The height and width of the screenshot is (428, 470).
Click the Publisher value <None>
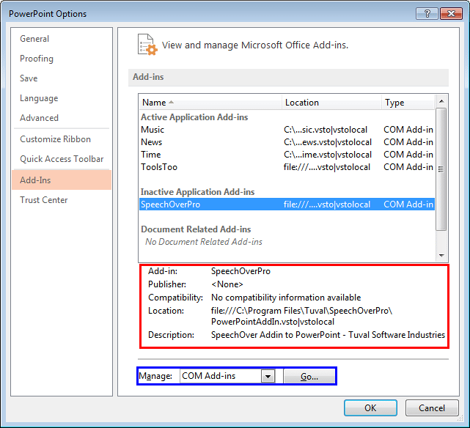click(227, 284)
